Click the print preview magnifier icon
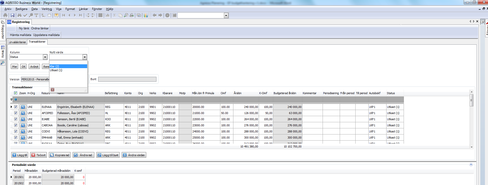Image resolution: width=488 pixels, height=185 pixels. click(126, 15)
